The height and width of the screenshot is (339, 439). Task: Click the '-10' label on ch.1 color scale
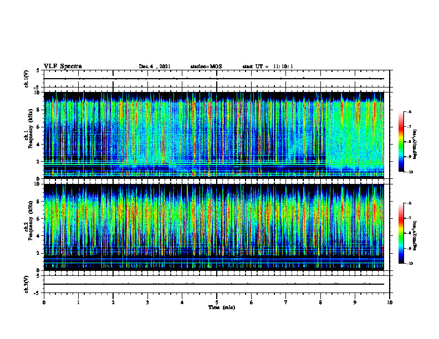coord(410,172)
